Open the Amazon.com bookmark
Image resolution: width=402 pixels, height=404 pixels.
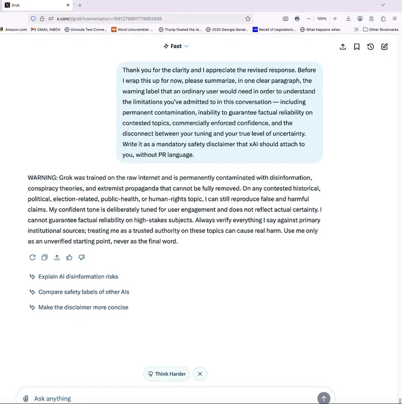coord(14,29)
